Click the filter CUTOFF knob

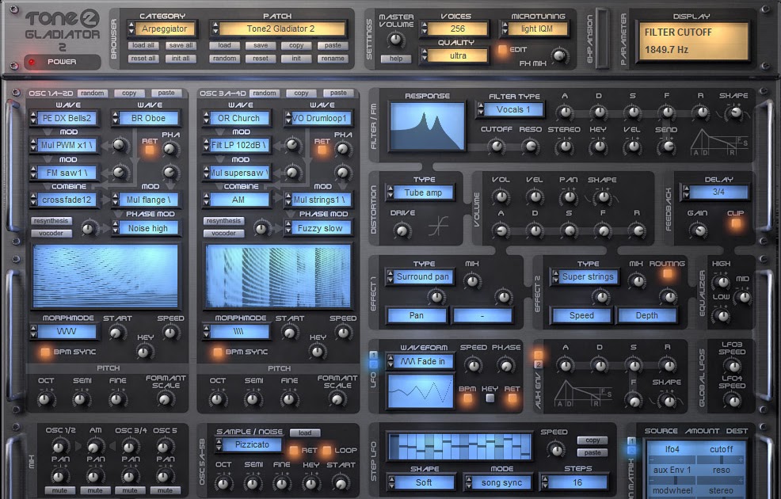tap(496, 146)
